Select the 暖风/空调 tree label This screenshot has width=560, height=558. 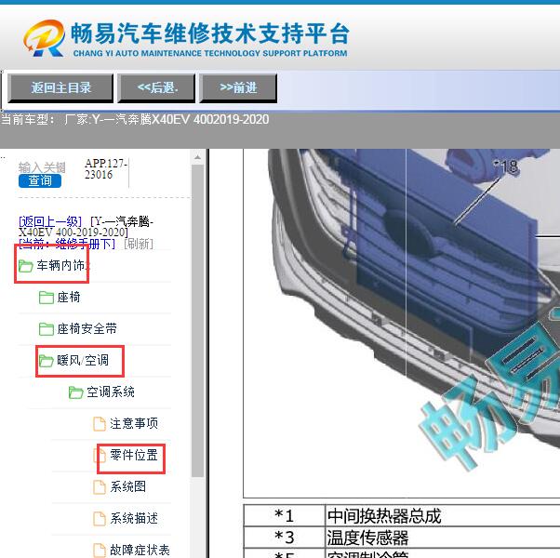[x=83, y=360]
